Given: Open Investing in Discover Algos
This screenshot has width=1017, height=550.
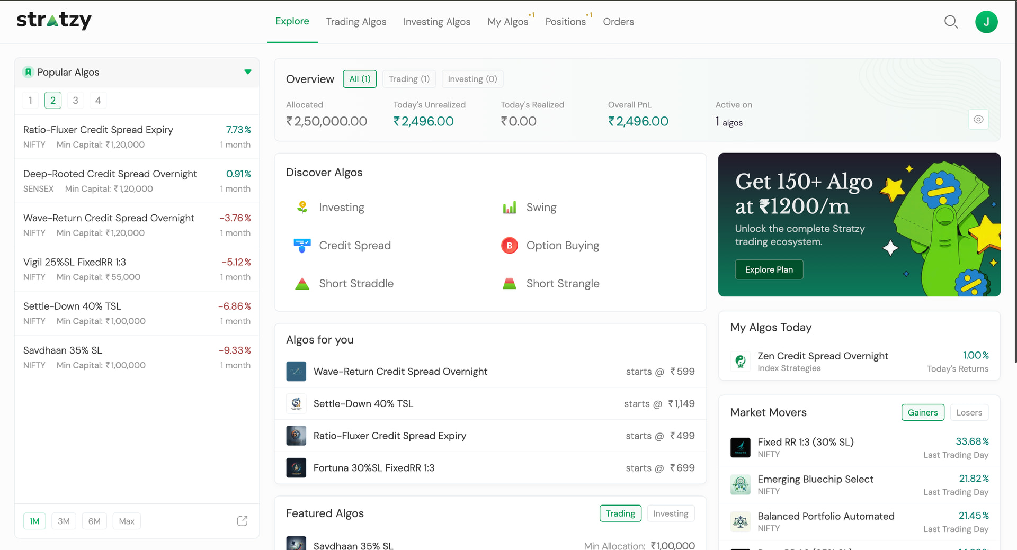Looking at the screenshot, I should click(x=341, y=208).
